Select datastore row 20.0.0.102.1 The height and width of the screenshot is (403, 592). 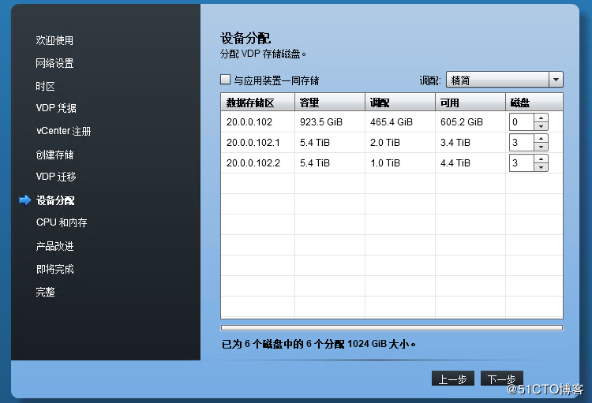392,142
